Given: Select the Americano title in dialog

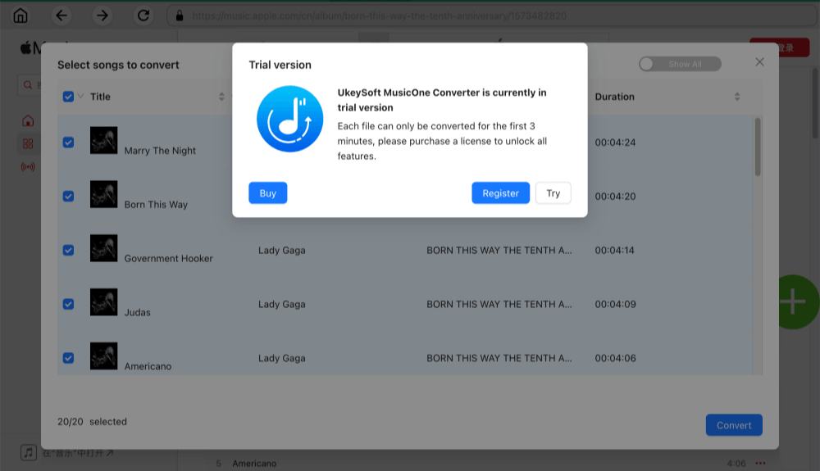Looking at the screenshot, I should coord(148,367).
